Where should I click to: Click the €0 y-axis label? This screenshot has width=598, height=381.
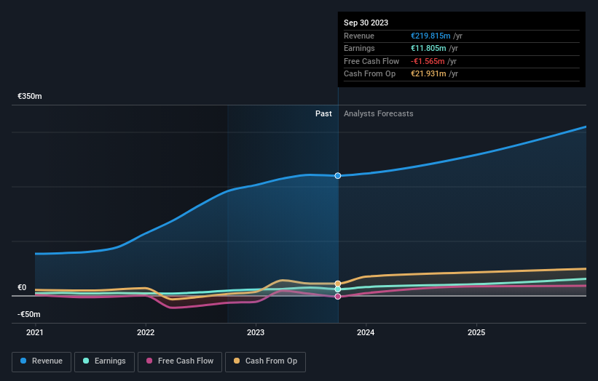tap(22, 288)
